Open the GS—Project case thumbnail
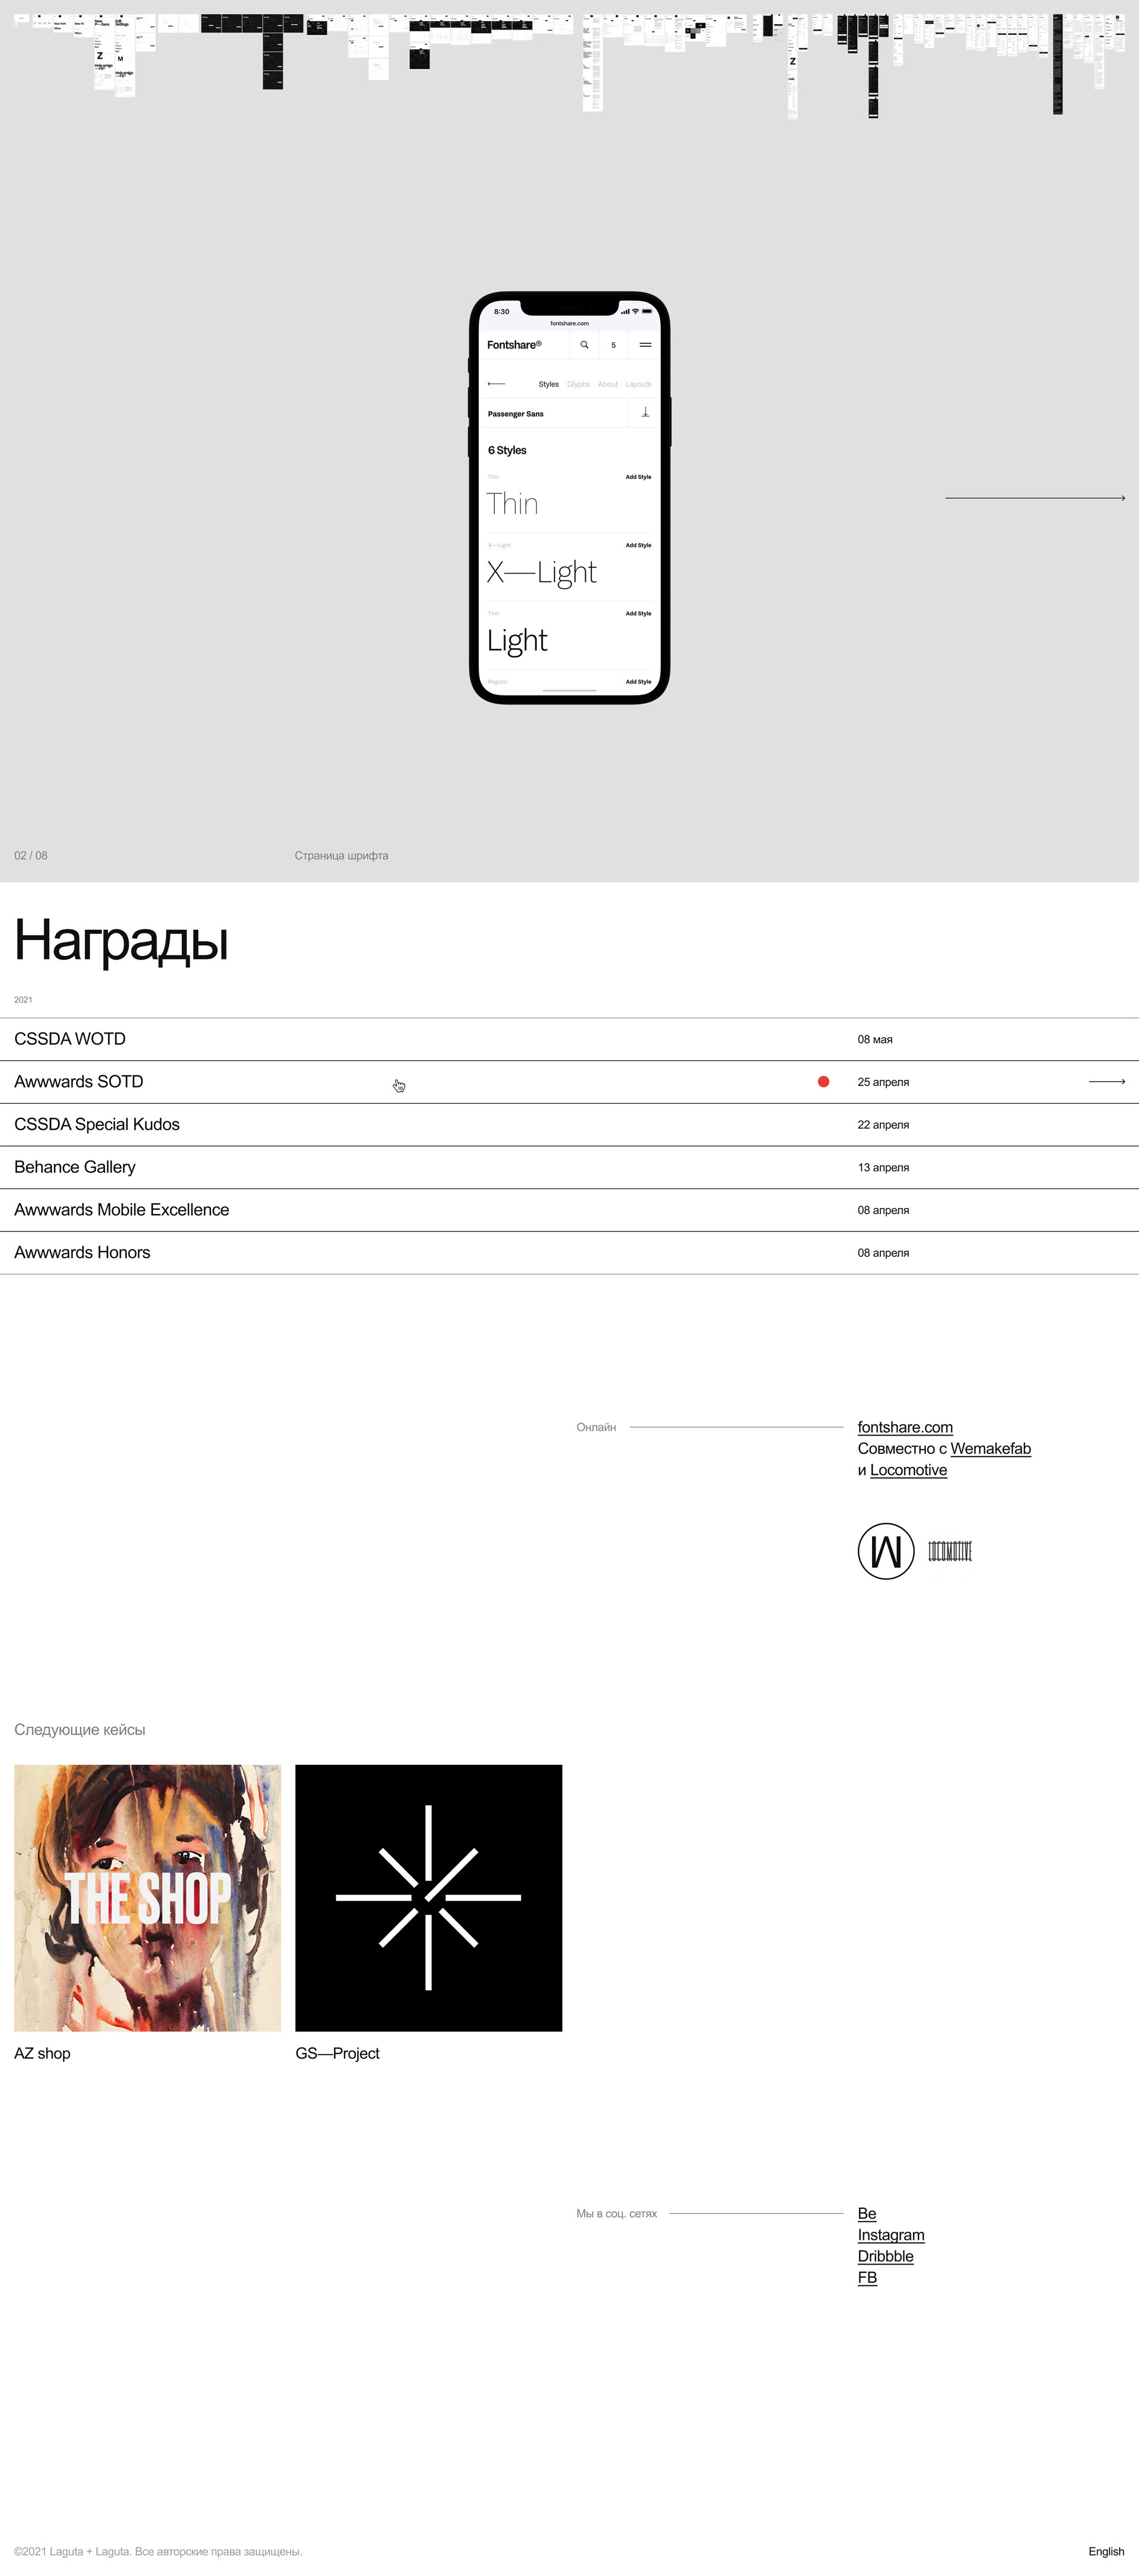Viewport: 1139px width, 2576px height. click(428, 1898)
